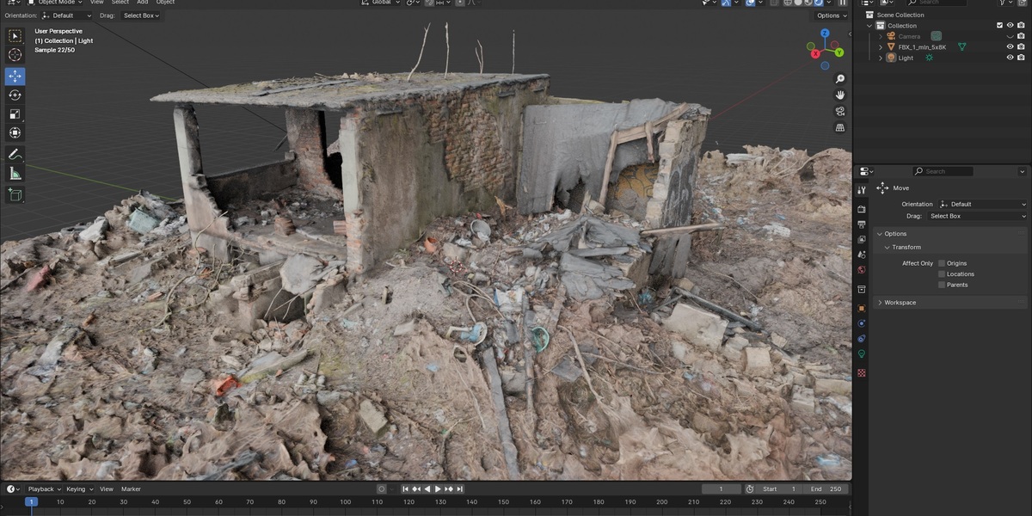Expand the Light item in outliner

click(881, 58)
